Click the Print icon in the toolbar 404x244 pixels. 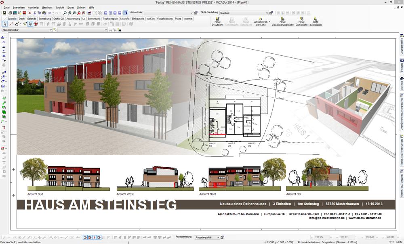point(11,13)
